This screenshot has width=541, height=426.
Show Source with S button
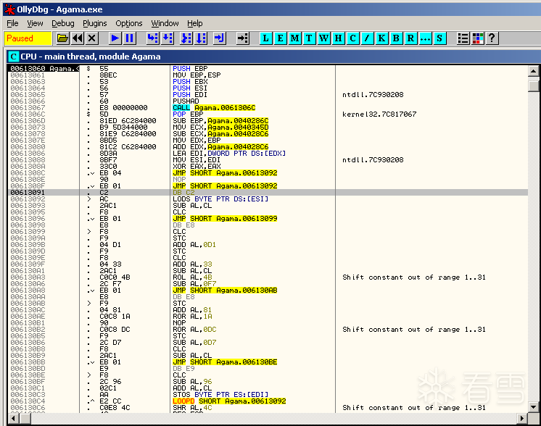[x=439, y=38]
